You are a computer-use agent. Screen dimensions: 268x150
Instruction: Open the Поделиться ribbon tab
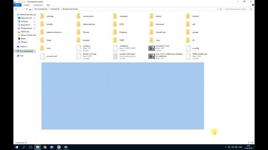(38, 5)
